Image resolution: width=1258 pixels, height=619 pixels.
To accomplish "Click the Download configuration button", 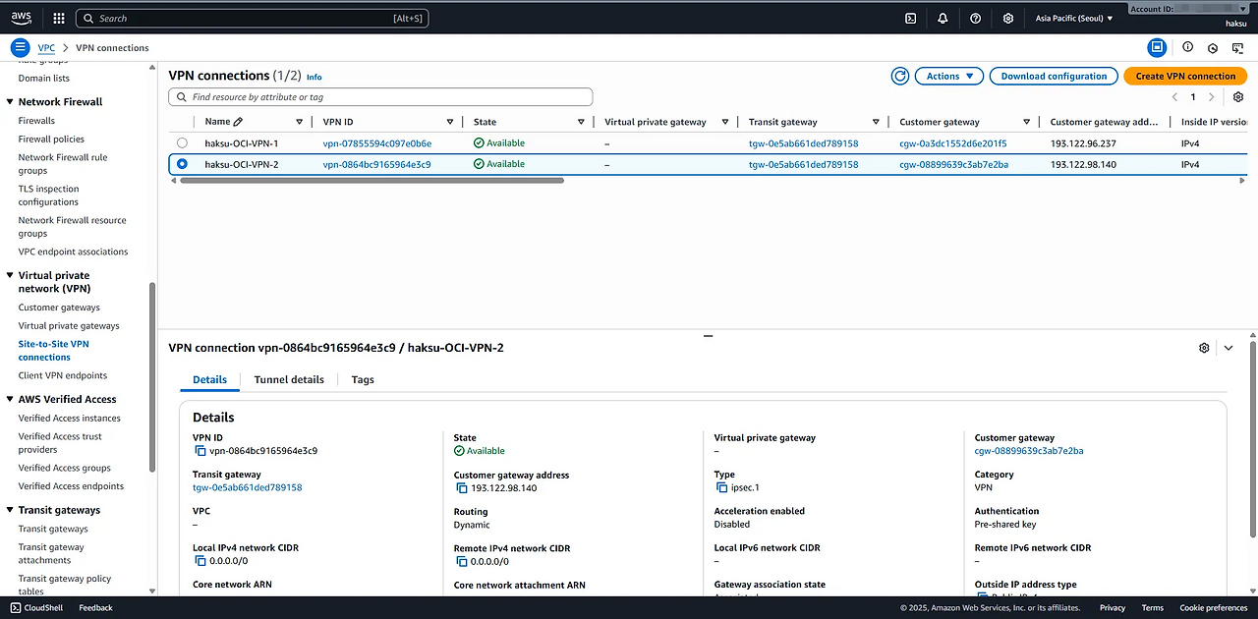I will pyautogui.click(x=1054, y=76).
